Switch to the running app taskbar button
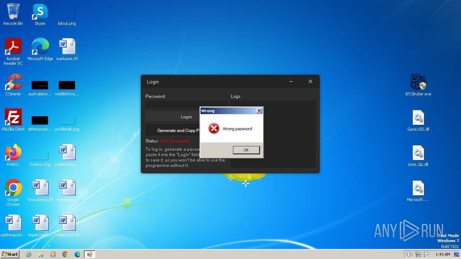Viewport: 461px width, 259px height. click(89, 254)
